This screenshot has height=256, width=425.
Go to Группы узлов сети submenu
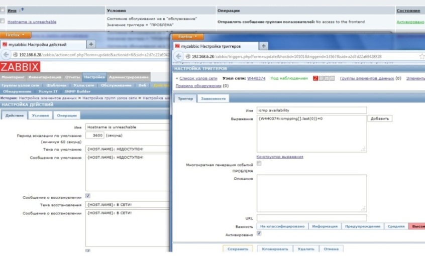(20, 85)
